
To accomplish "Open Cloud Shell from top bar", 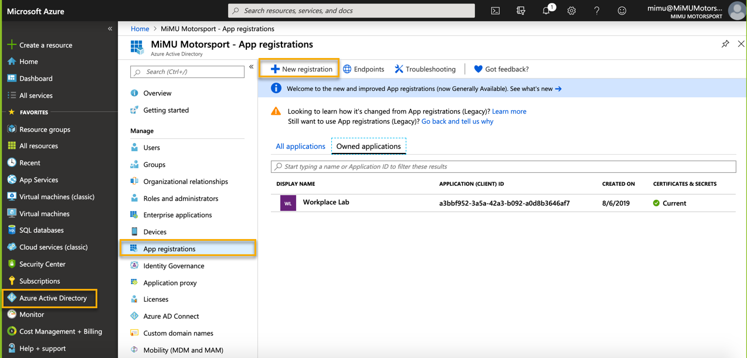I will 495,11.
